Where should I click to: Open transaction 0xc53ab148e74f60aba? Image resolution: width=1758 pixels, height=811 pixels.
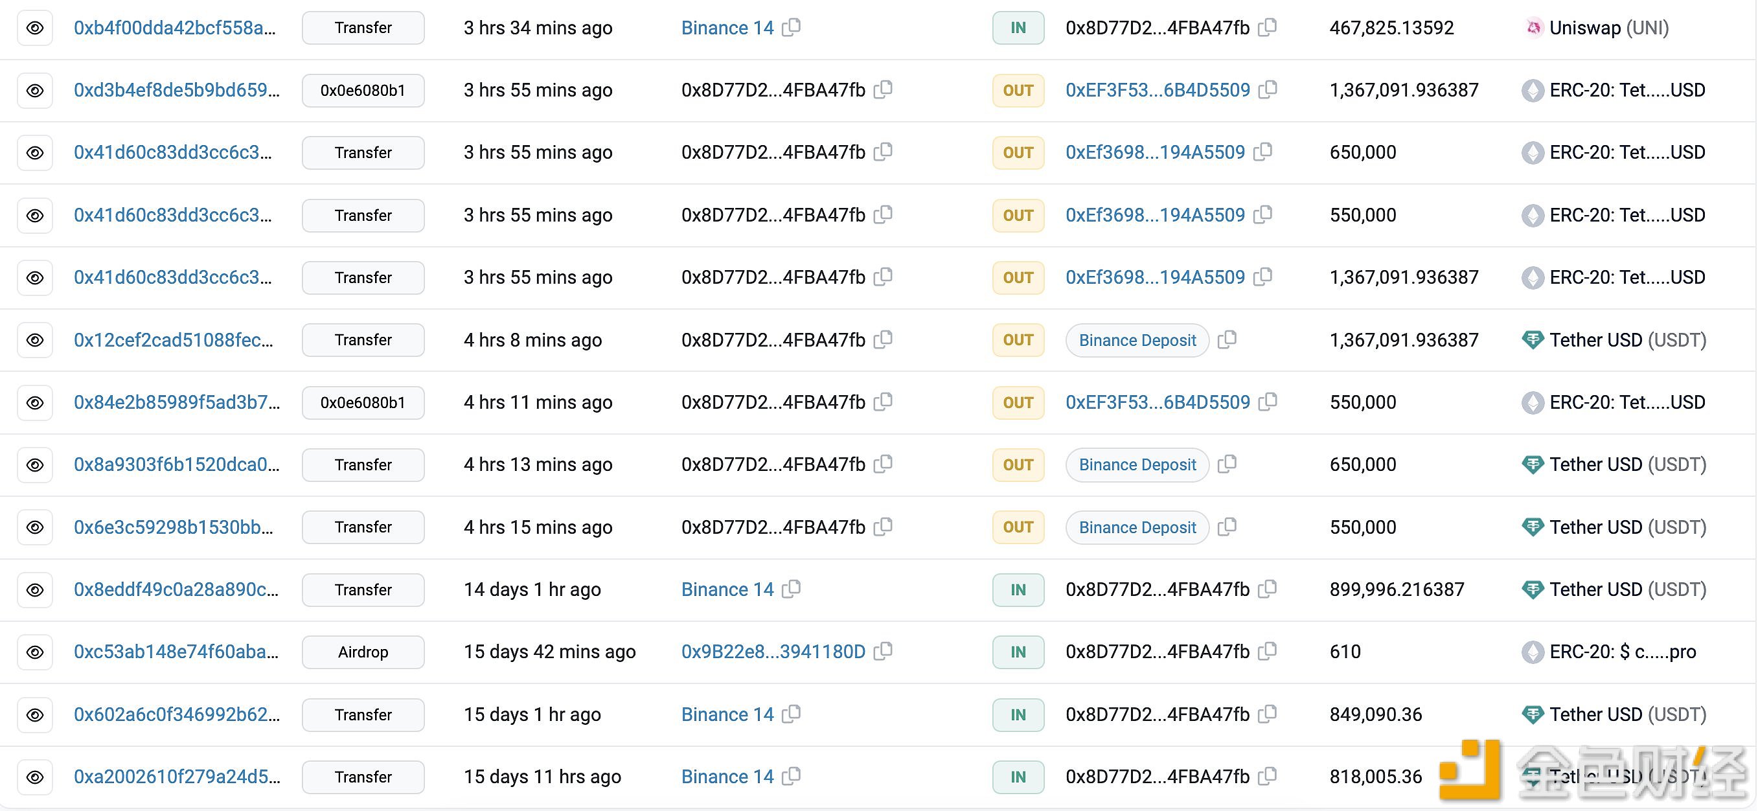176,652
